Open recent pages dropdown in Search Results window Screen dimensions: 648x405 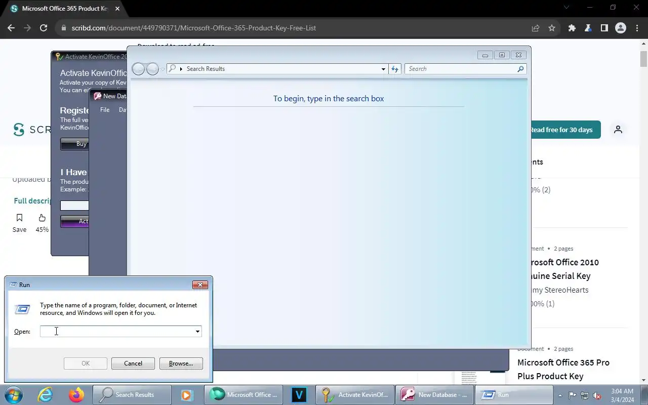pyautogui.click(x=163, y=69)
